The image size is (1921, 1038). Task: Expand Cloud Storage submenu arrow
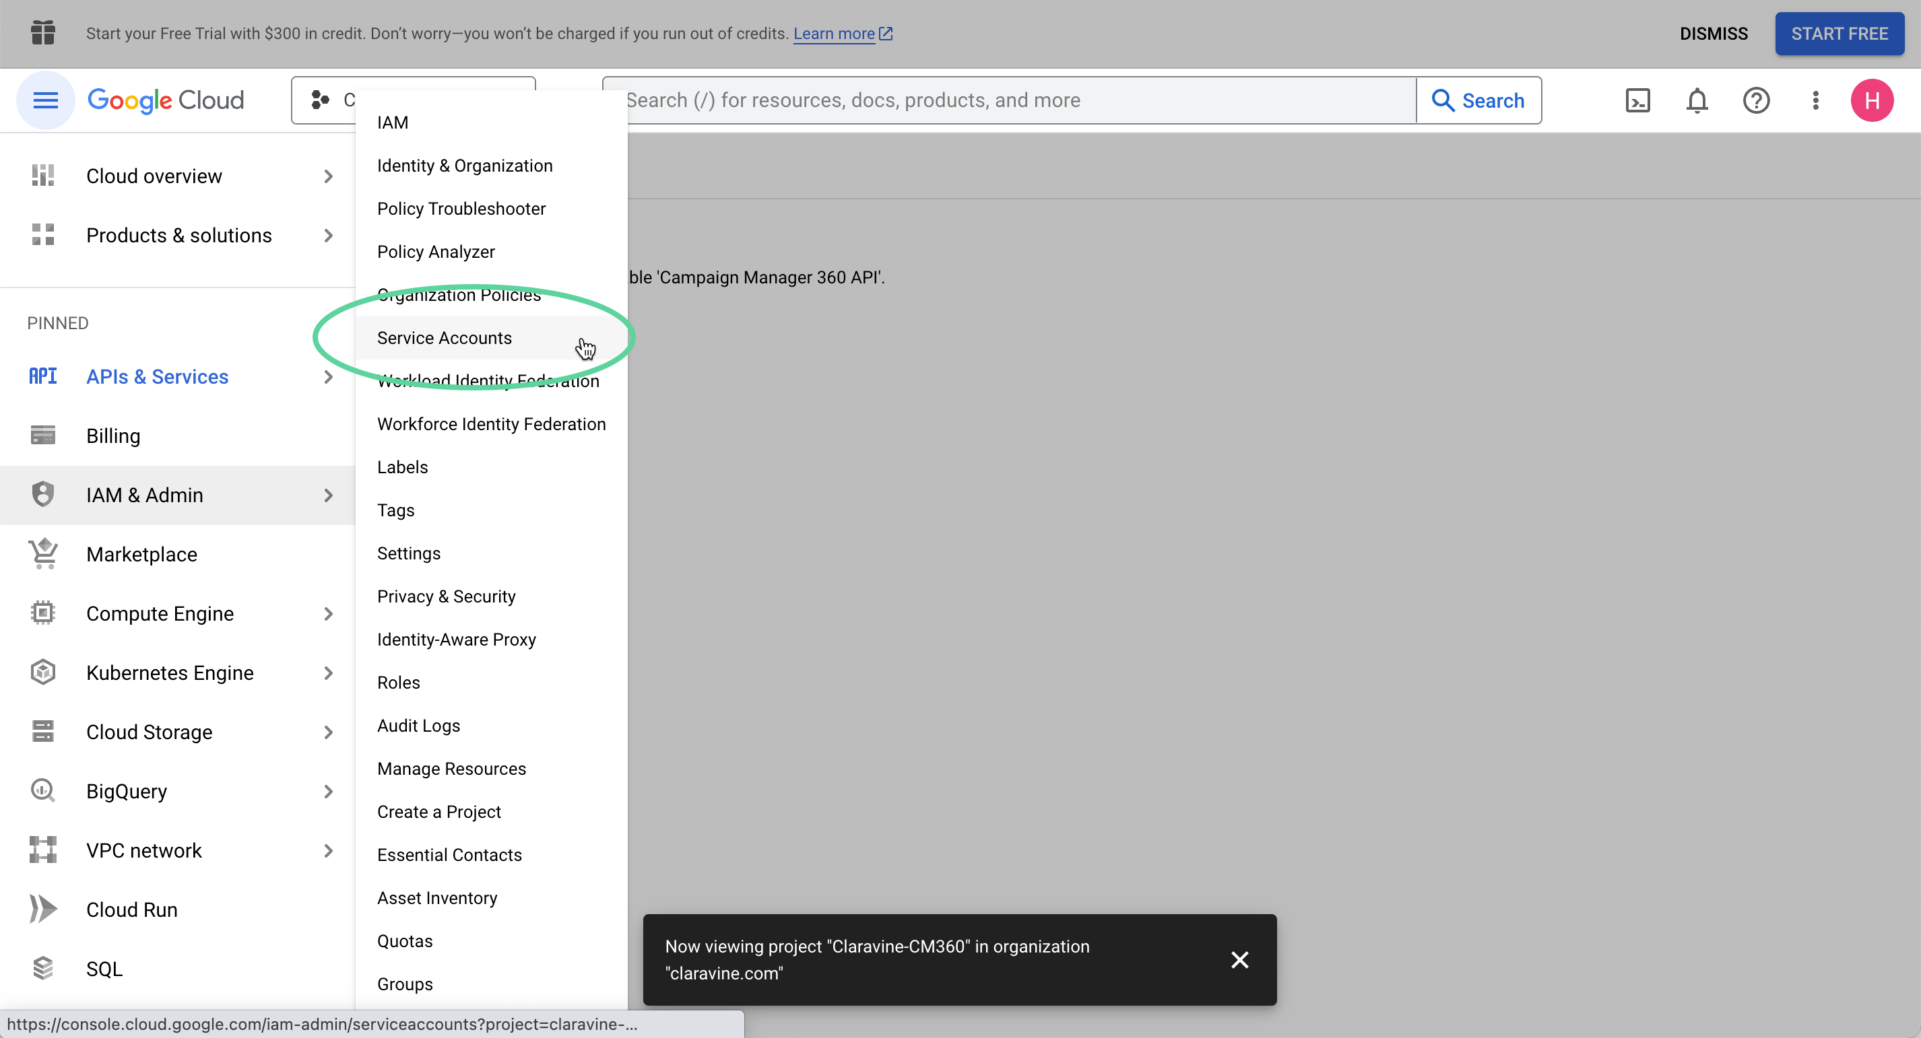click(x=328, y=732)
